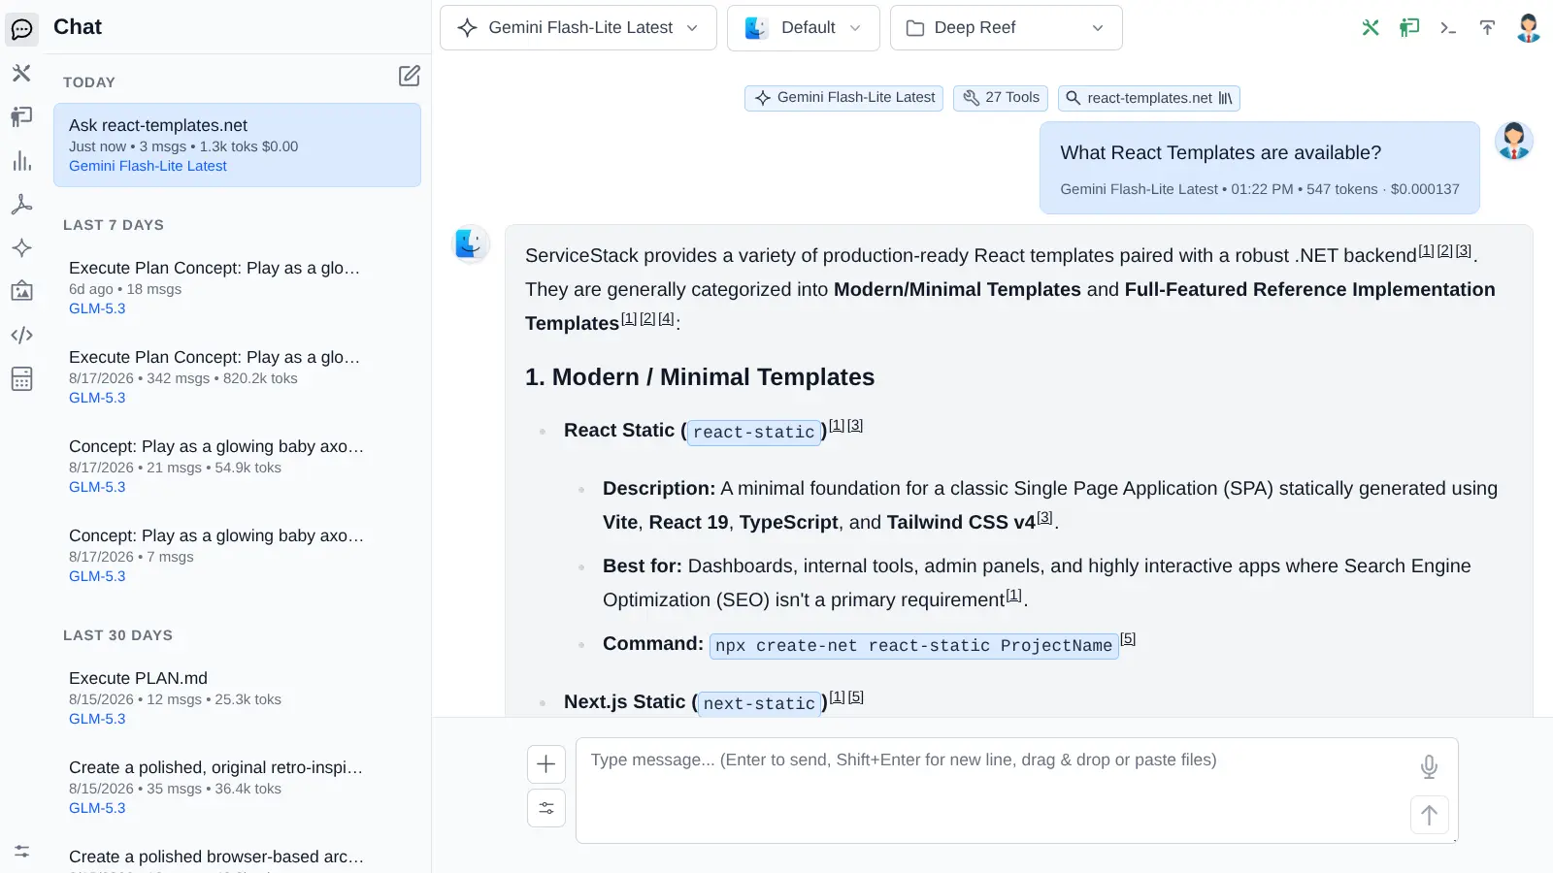
Task: Click the 'What React Templates are available?' message bubble
Action: (1260, 168)
